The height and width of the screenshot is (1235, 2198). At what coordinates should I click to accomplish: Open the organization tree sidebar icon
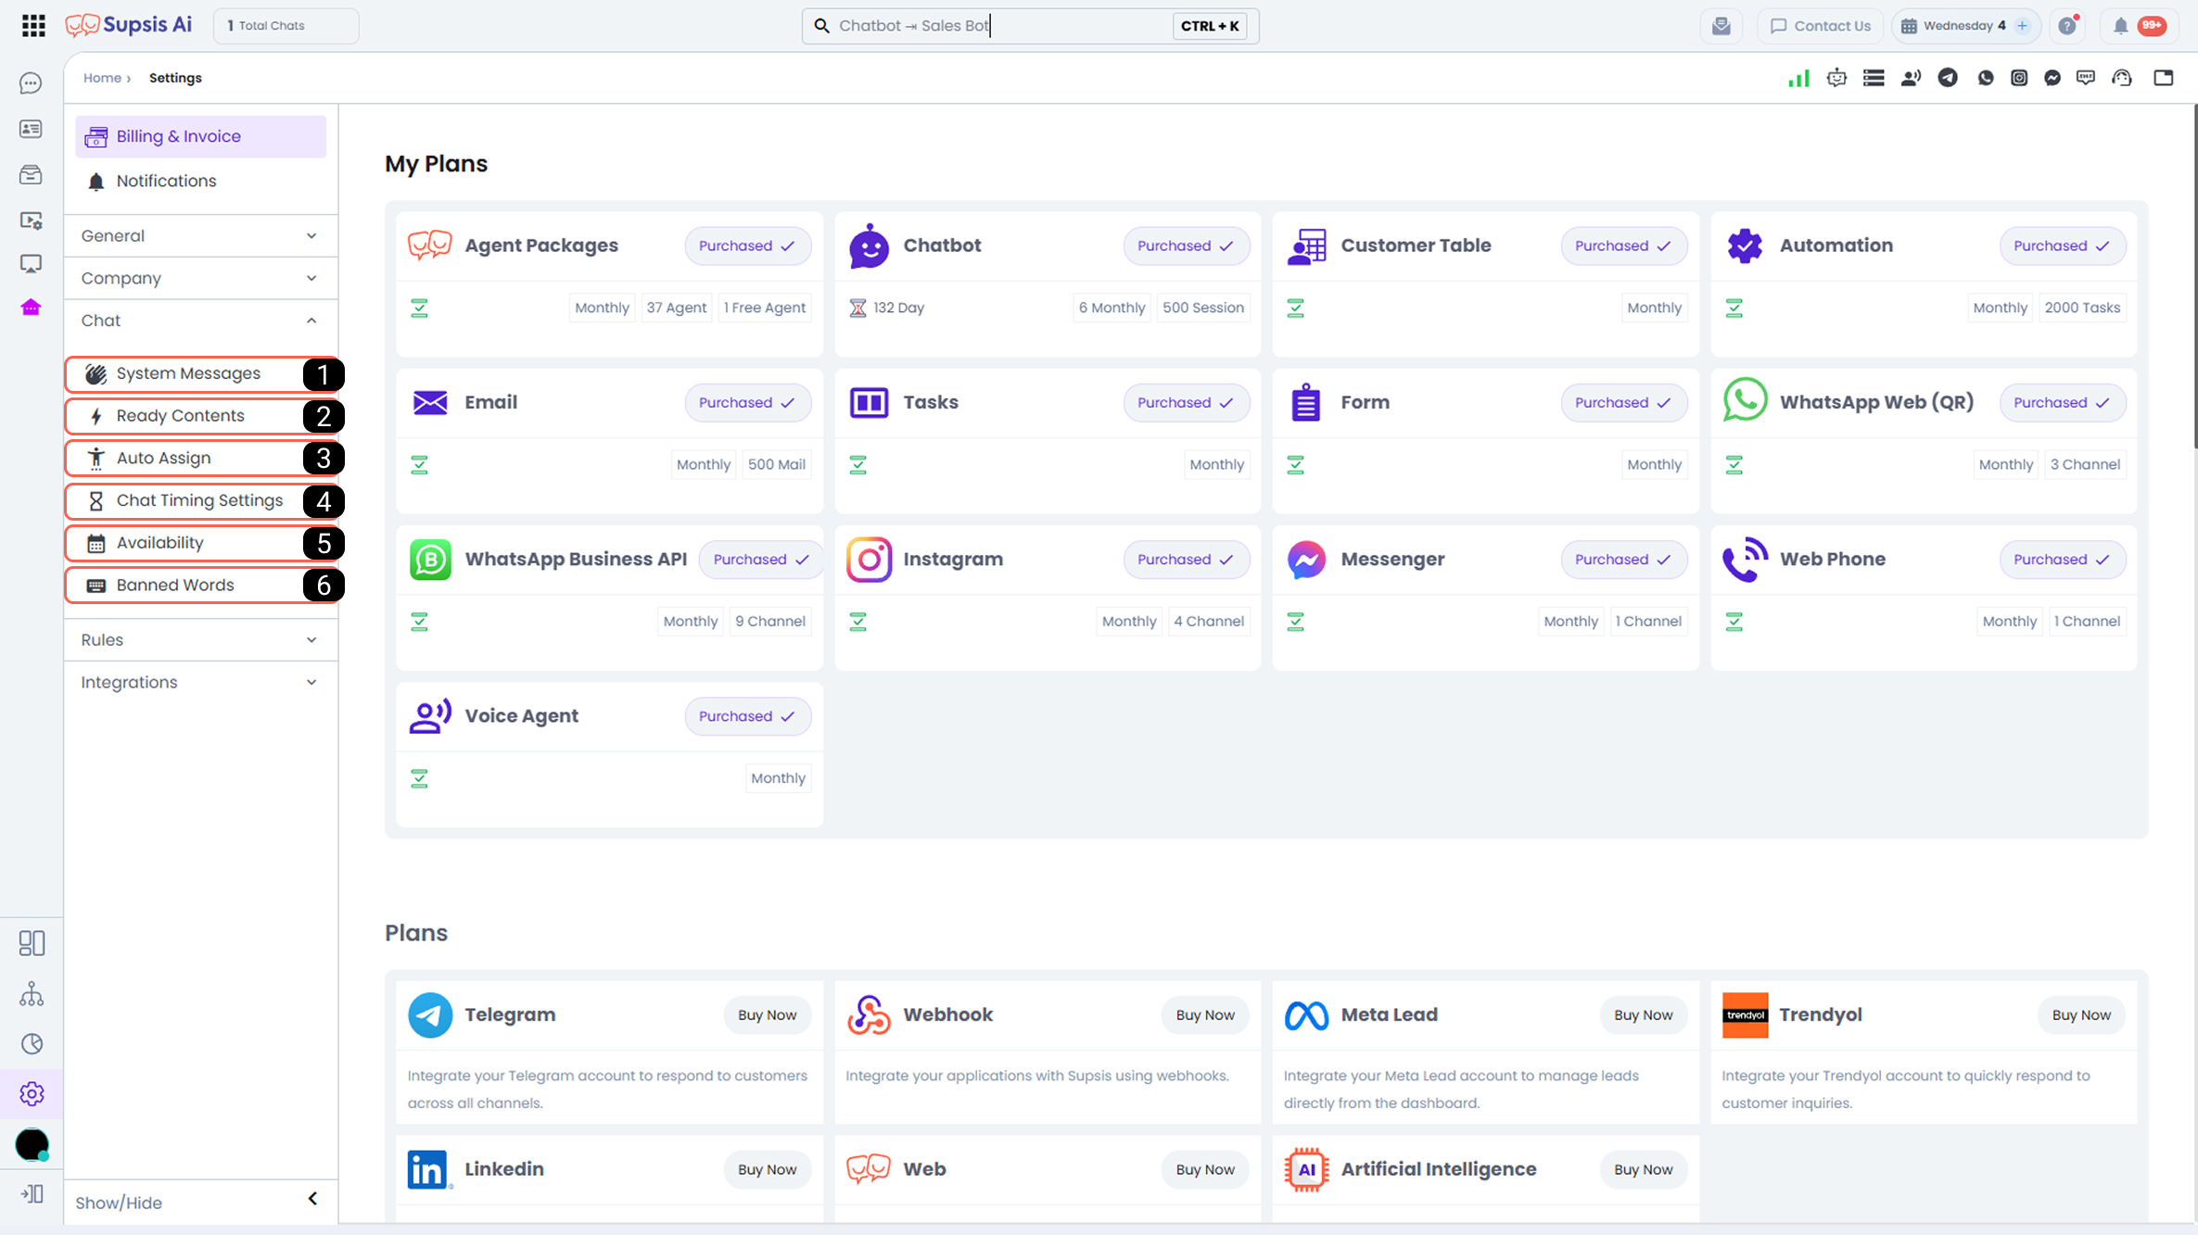[32, 994]
